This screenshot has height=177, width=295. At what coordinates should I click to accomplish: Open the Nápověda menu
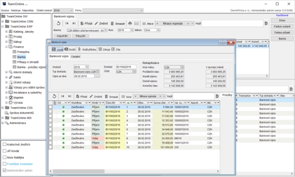(28, 10)
